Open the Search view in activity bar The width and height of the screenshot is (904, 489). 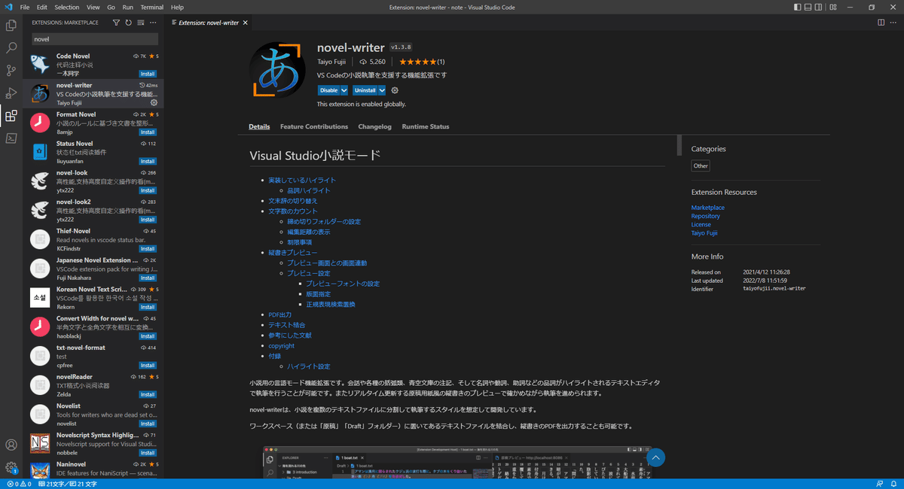(x=11, y=47)
